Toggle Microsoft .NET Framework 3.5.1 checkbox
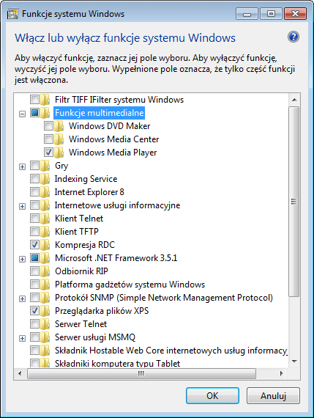This screenshot has width=314, height=418. point(34,258)
